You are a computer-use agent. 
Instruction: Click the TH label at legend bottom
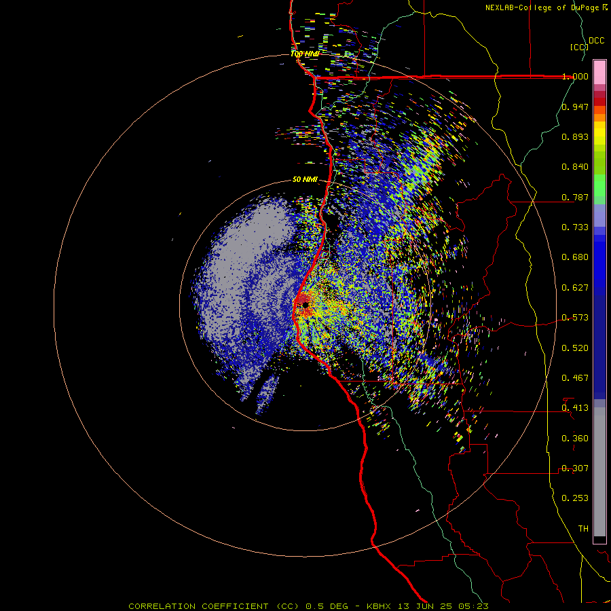pos(583,529)
